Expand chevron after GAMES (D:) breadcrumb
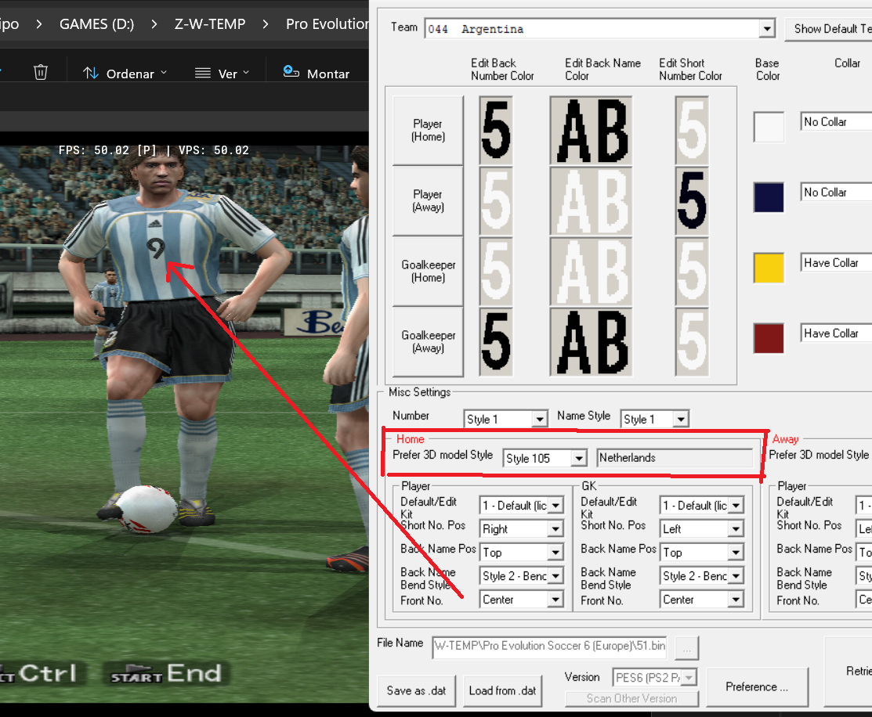 pyautogui.click(x=154, y=24)
